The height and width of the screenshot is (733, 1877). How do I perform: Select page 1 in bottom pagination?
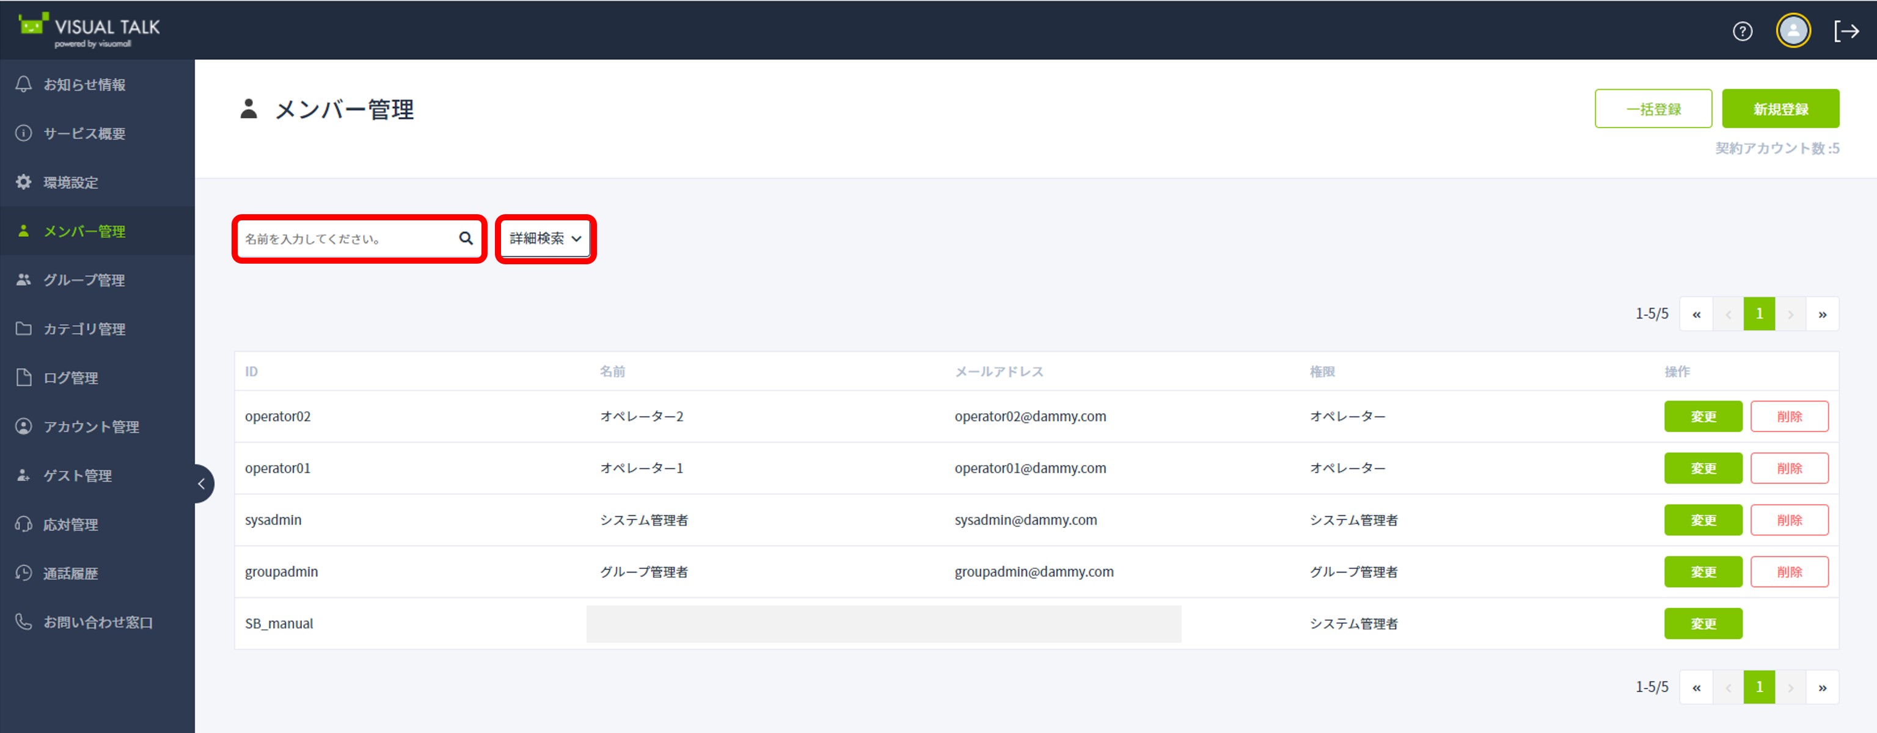1759,687
